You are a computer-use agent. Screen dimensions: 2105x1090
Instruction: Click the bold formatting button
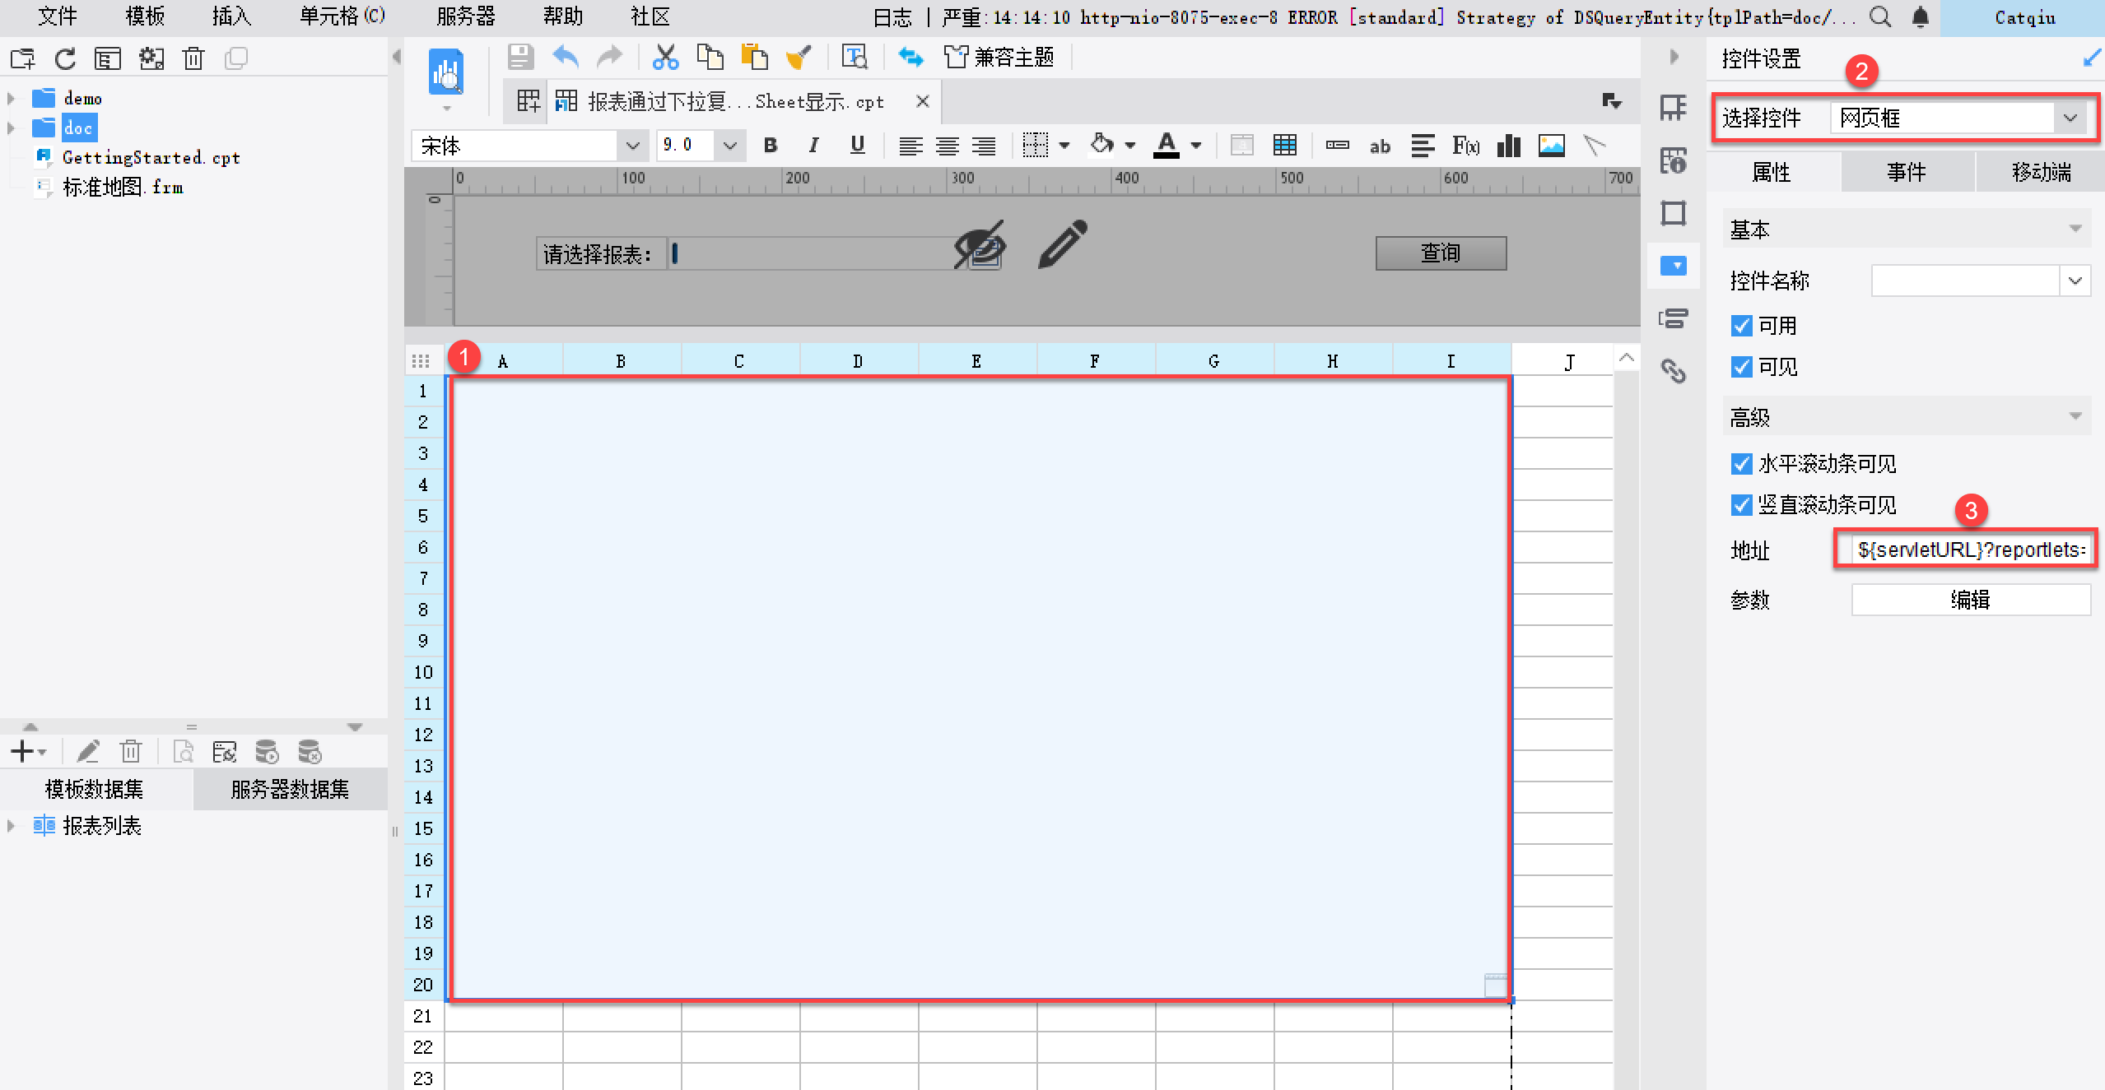(771, 146)
